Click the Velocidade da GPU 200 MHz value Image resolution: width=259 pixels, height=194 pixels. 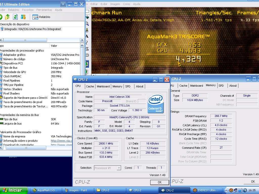(x=56, y=72)
